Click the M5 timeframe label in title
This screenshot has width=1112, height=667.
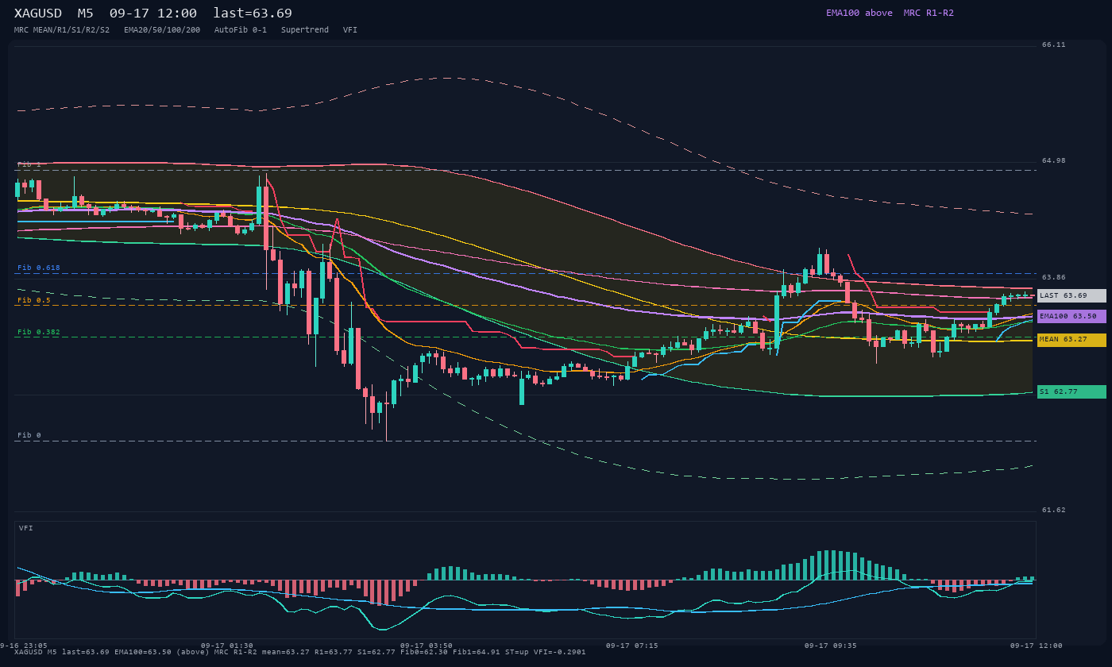(x=85, y=13)
